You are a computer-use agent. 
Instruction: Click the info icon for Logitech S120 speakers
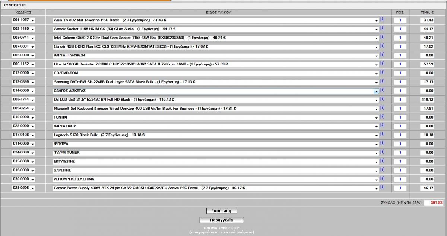click(x=382, y=135)
